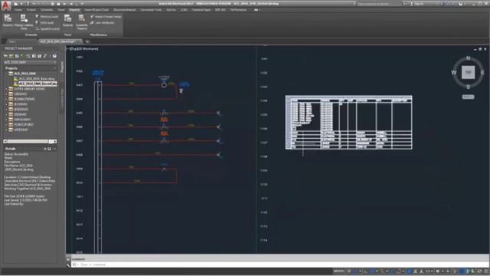
Task: Select the report table in drawing area
Action: (349, 123)
